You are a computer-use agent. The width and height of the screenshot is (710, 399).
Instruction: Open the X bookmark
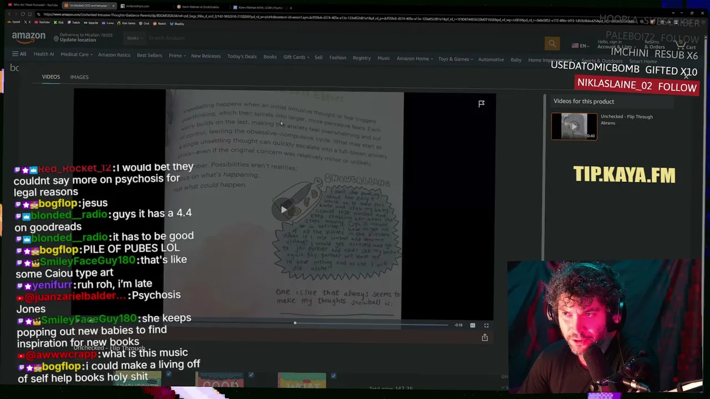pos(28,23)
